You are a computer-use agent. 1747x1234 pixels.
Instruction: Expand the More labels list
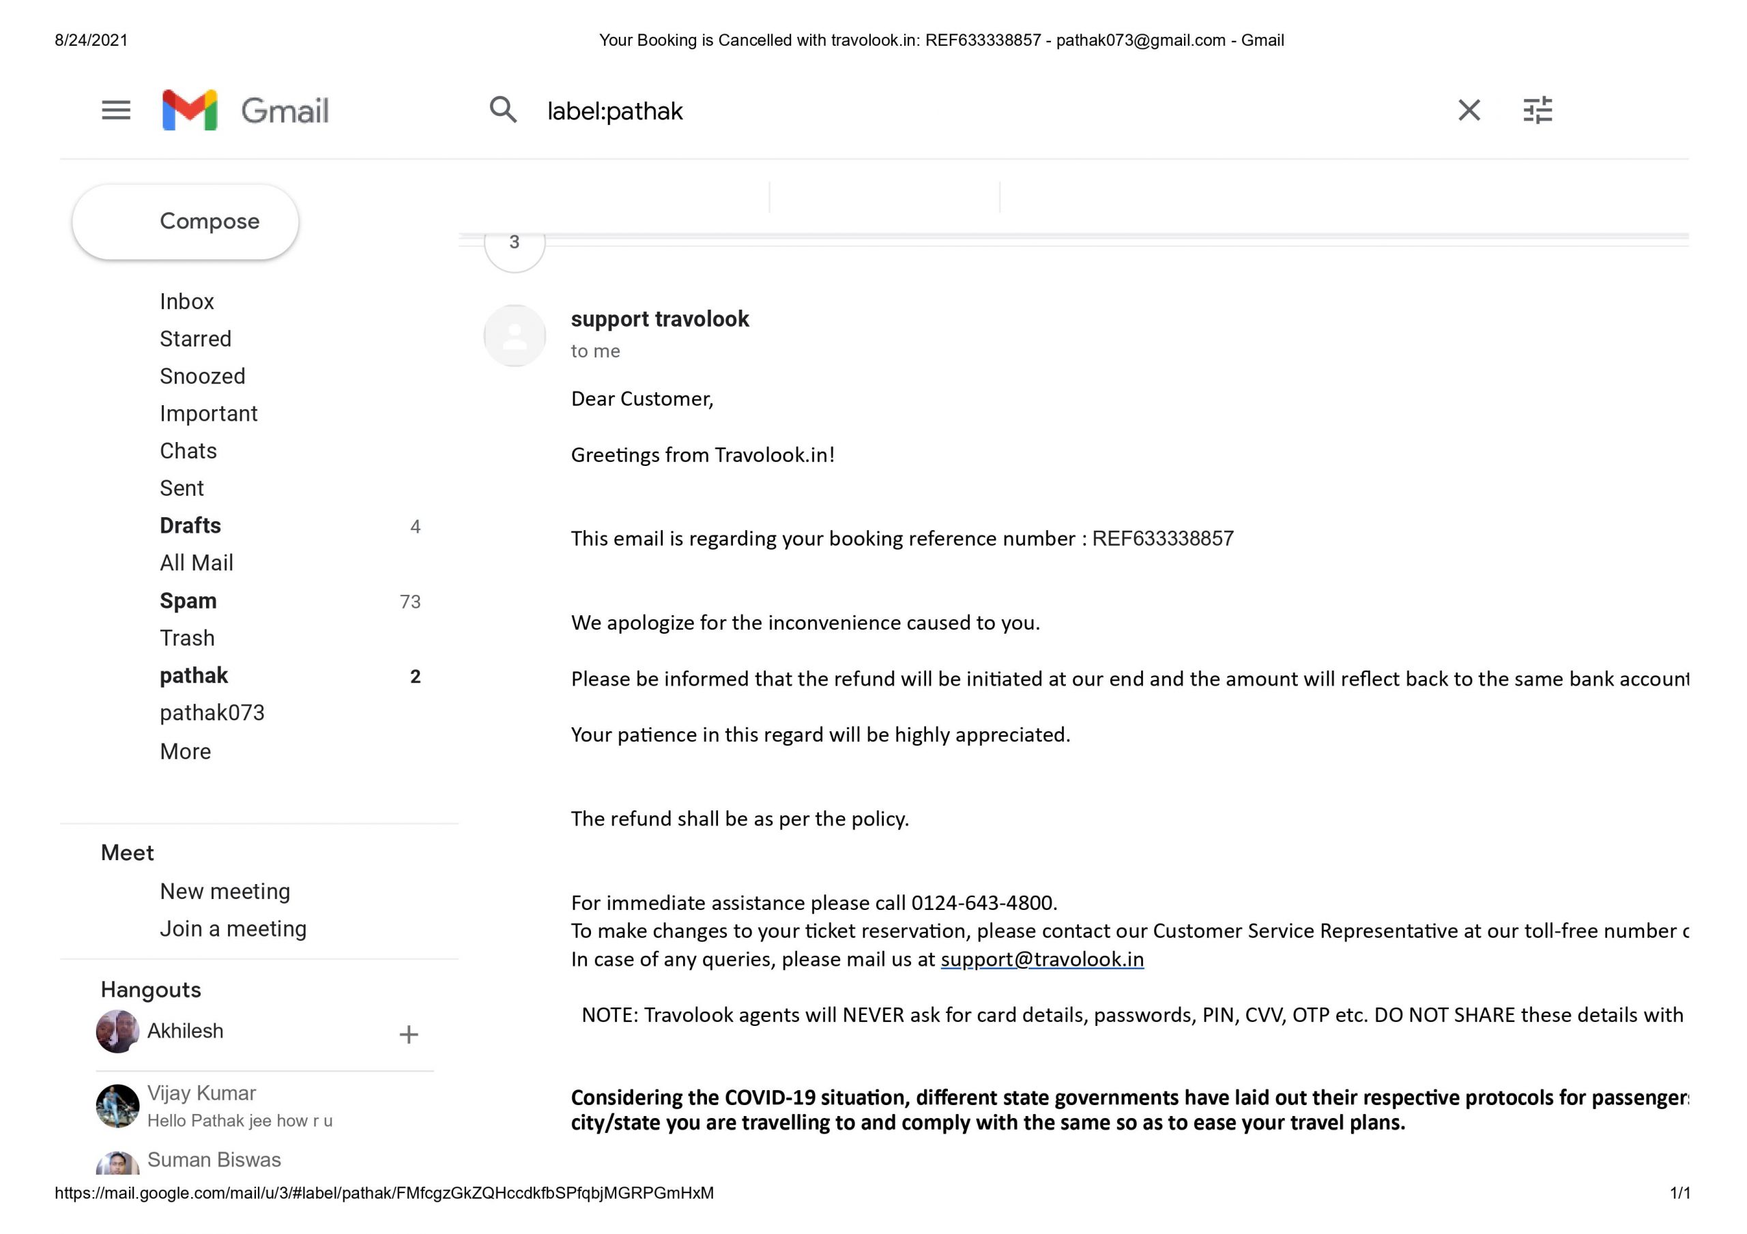(186, 752)
